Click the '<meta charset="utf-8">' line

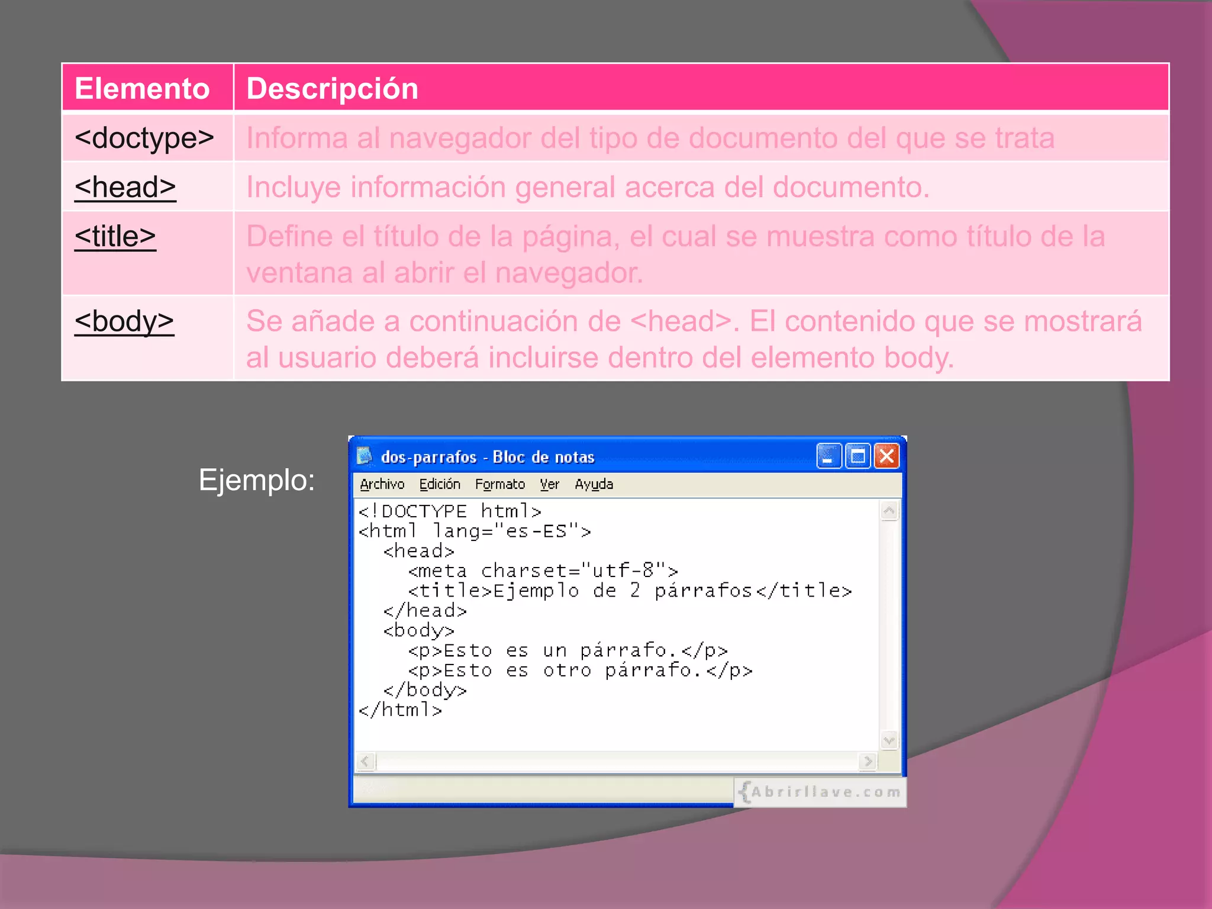tap(543, 570)
